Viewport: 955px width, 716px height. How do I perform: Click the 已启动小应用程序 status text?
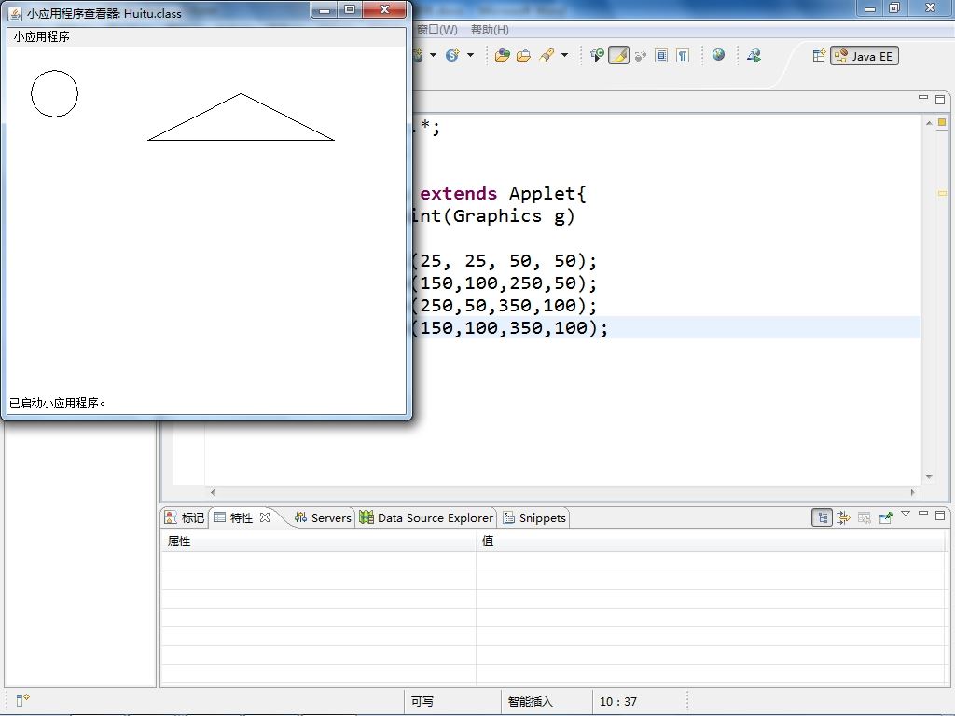coord(57,403)
